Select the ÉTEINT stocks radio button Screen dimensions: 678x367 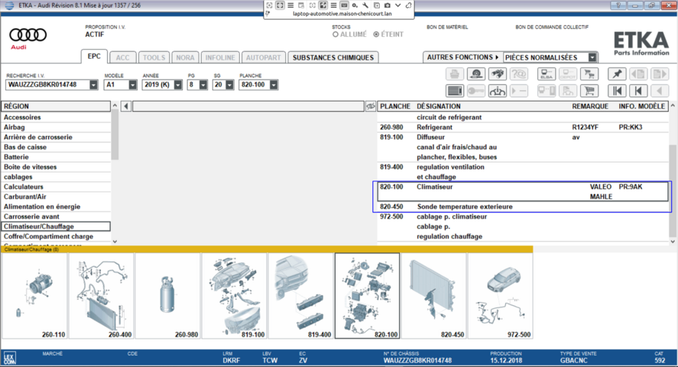pos(376,34)
